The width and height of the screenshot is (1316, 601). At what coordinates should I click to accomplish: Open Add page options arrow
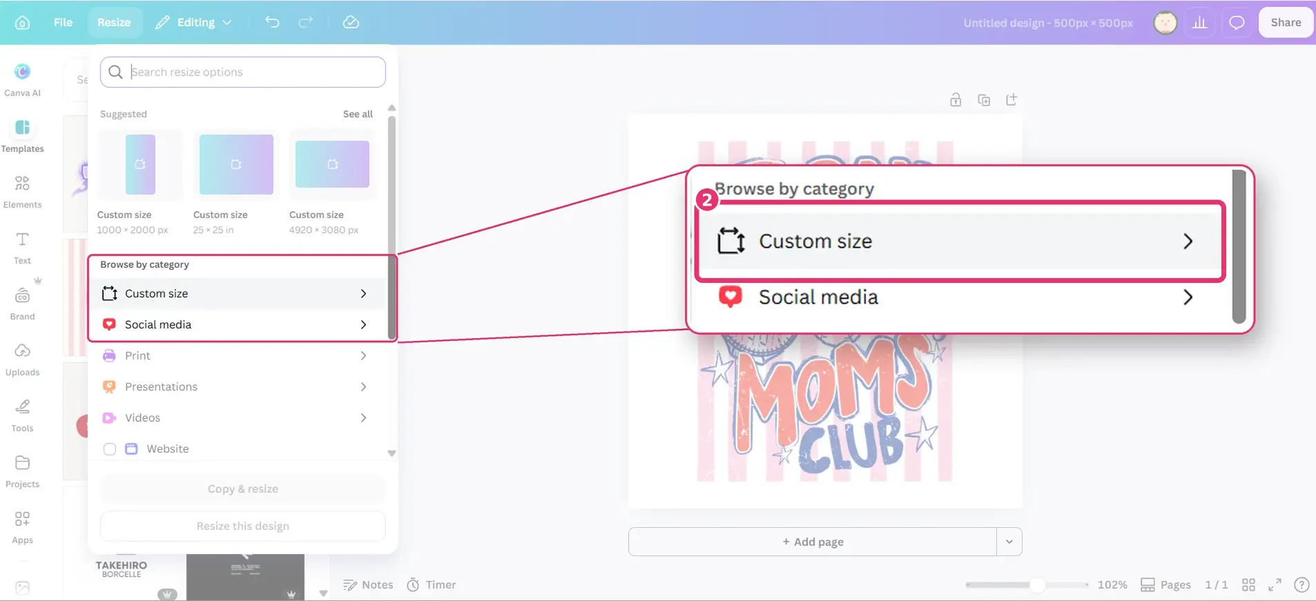point(1009,542)
